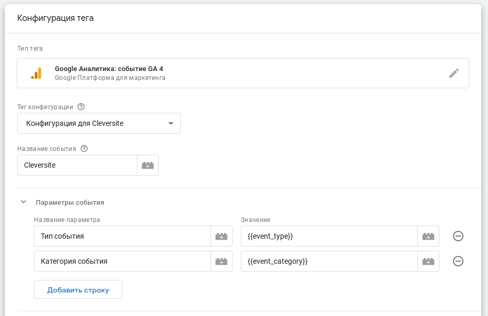
Task: Remove the Тип события parameter row
Action: [x=458, y=236]
